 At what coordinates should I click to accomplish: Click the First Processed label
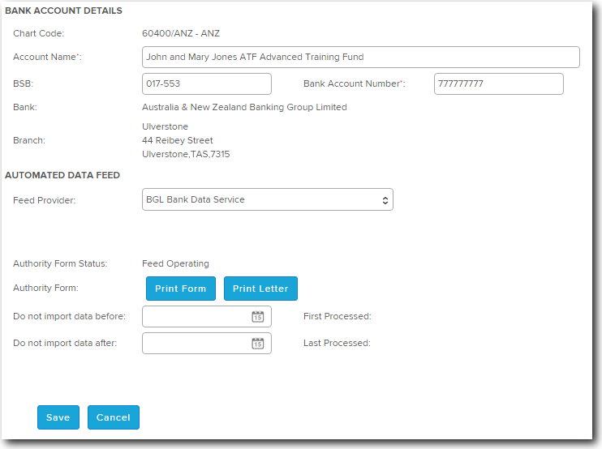(337, 316)
